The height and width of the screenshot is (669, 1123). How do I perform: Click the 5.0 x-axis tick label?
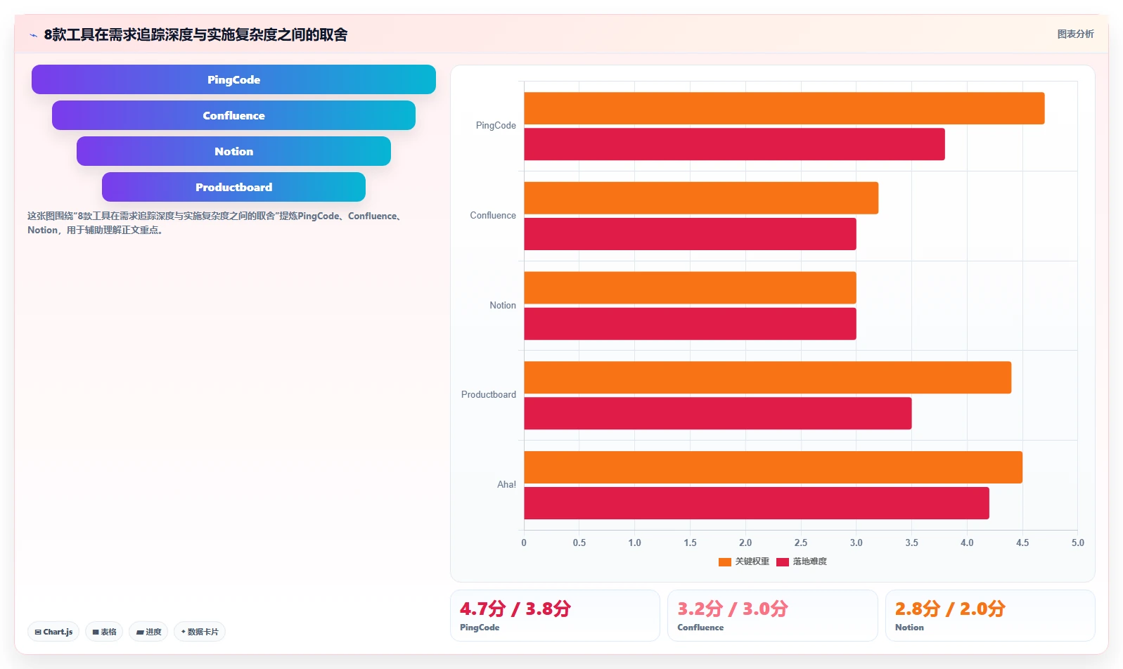click(x=1078, y=543)
